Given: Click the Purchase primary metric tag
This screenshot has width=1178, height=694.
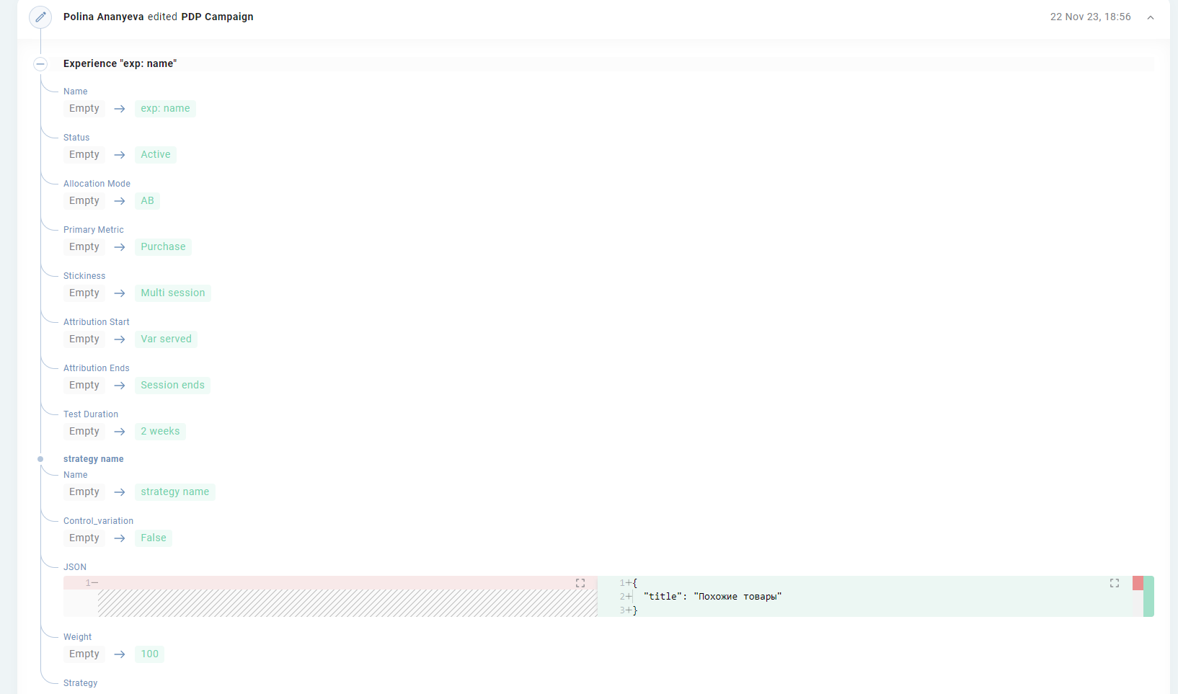Looking at the screenshot, I should point(163,247).
